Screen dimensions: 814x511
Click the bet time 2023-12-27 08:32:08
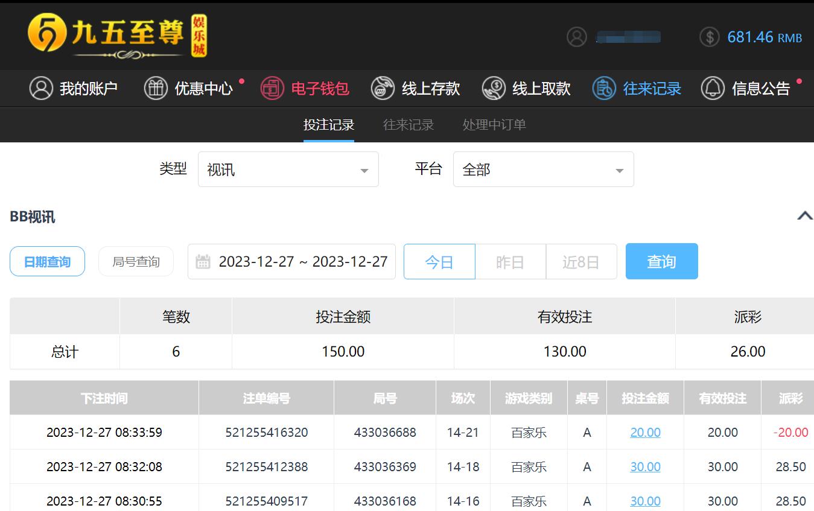104,467
